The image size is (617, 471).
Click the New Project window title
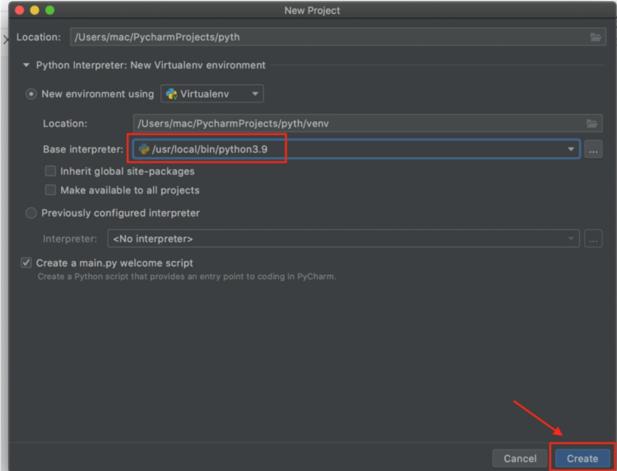point(312,11)
